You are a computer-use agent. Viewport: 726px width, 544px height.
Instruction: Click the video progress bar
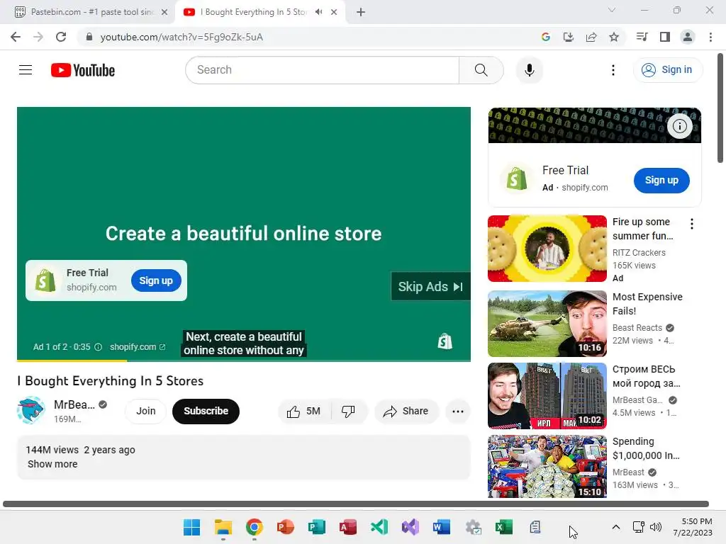coord(244,360)
